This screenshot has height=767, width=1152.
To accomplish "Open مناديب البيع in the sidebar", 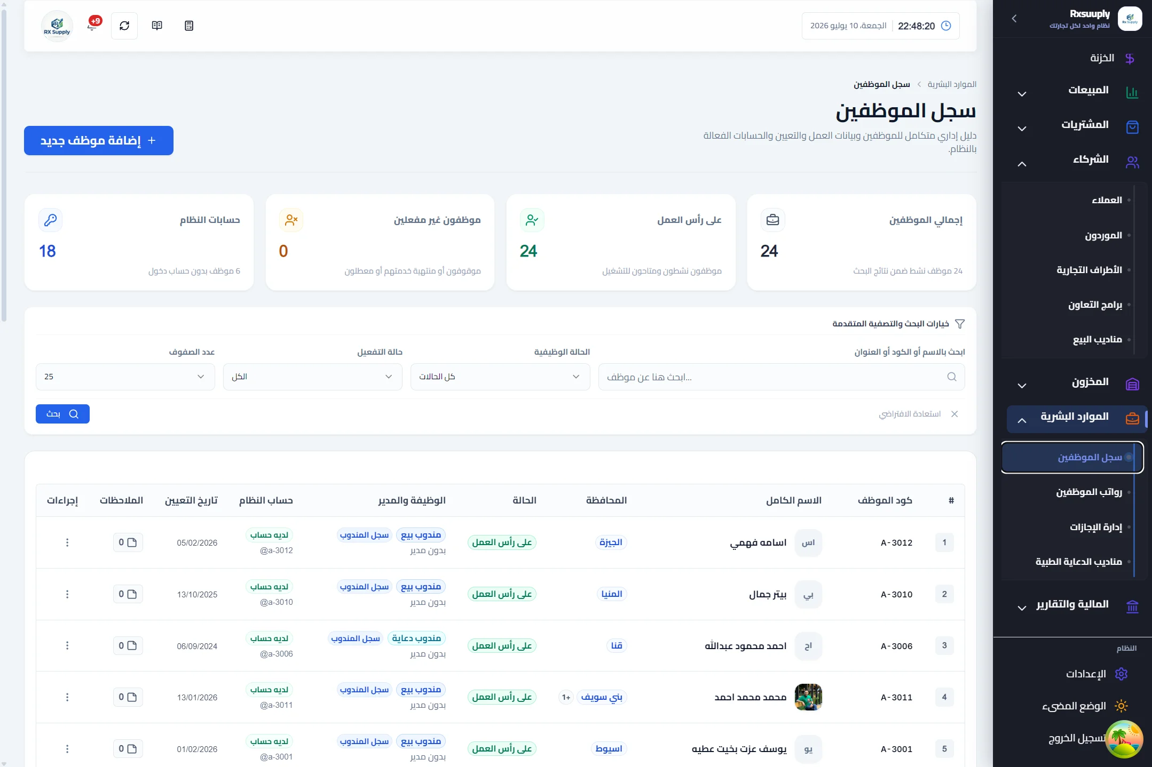I will [1097, 339].
